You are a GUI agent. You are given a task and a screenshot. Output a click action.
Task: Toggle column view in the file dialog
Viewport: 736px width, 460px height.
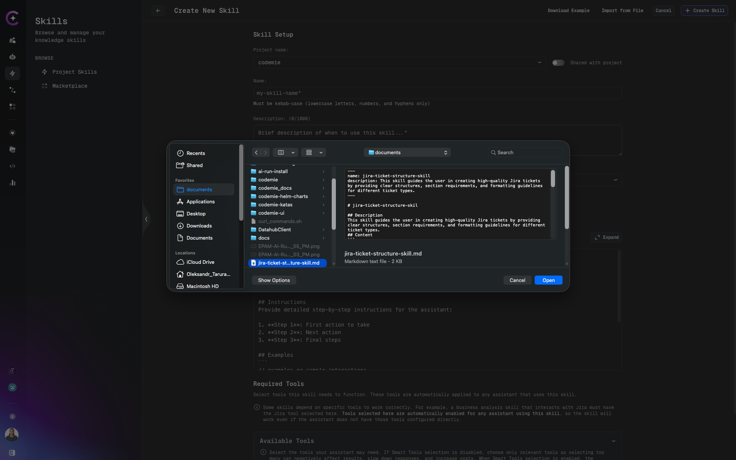point(281,152)
